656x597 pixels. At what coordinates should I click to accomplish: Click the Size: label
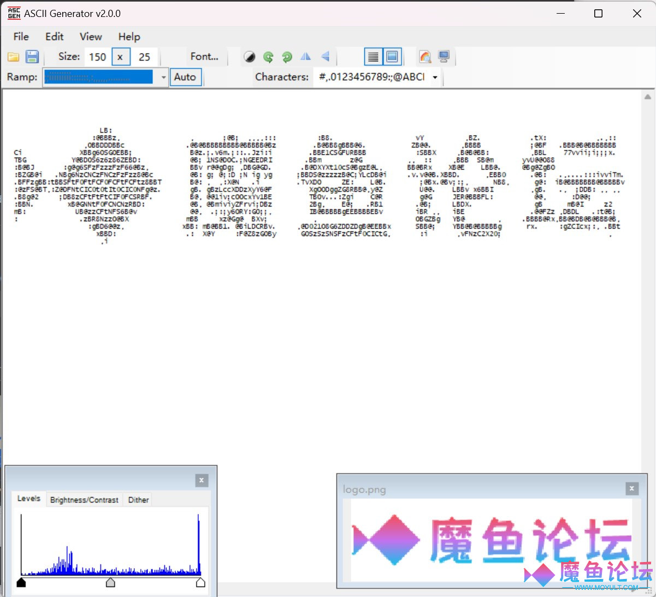pyautogui.click(x=69, y=57)
